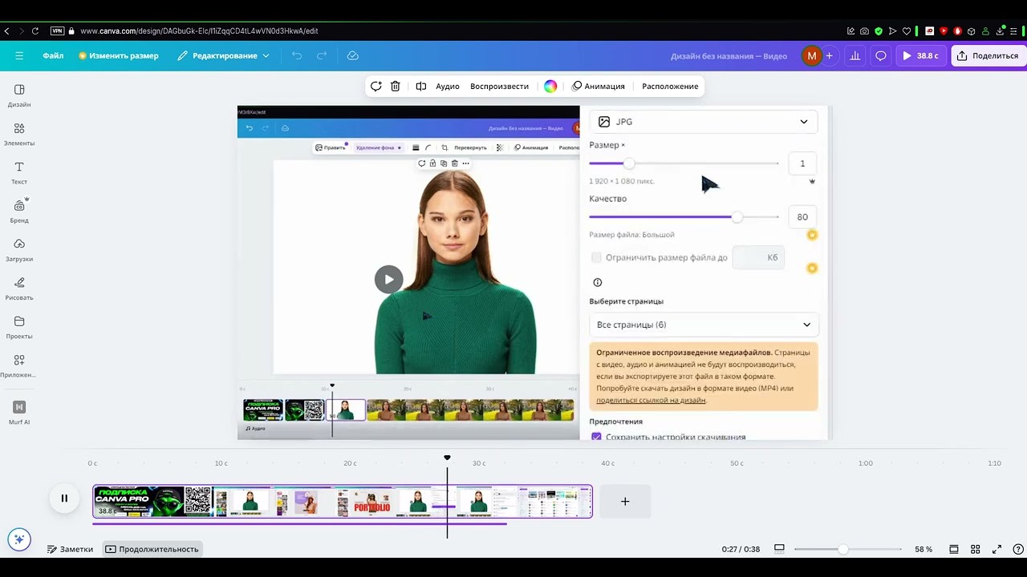Reload the page in browser
The width and height of the screenshot is (1027, 577).
point(35,31)
